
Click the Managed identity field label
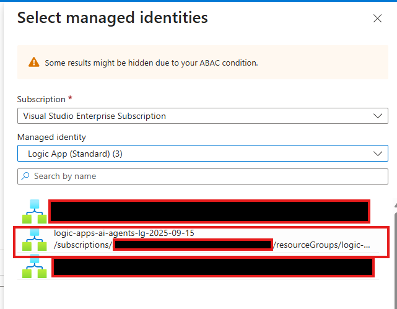coord(51,137)
